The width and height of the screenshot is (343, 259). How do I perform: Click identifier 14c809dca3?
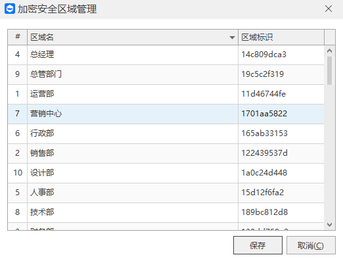[263, 55]
